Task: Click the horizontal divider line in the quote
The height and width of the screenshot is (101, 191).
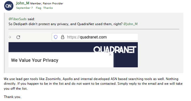Action: pos(94,29)
